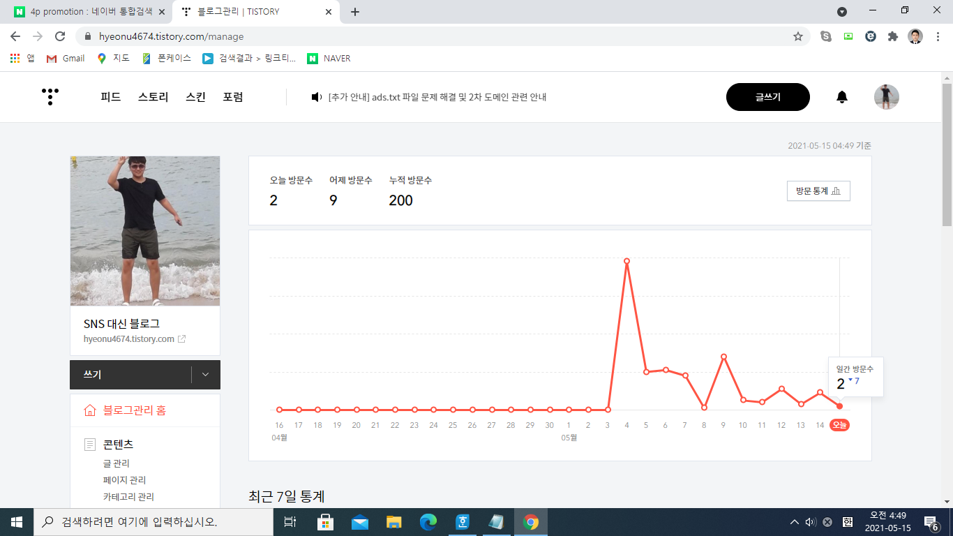Image resolution: width=953 pixels, height=536 pixels.
Task: Open the 스킨 menu
Action: click(x=196, y=97)
